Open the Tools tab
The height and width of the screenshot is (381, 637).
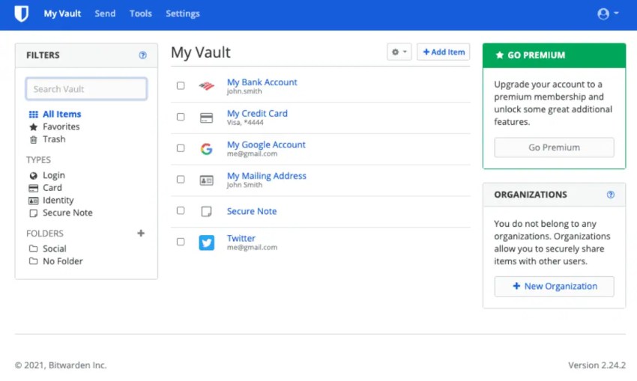141,13
